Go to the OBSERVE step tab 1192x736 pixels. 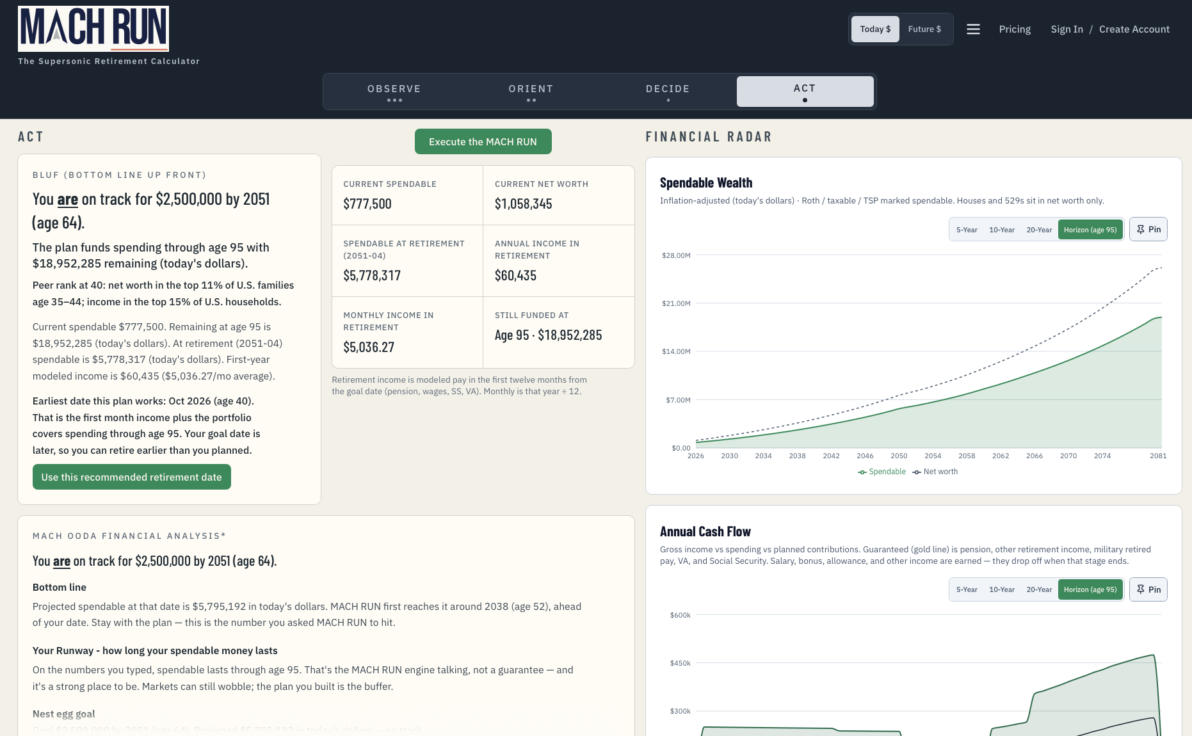coord(394,92)
